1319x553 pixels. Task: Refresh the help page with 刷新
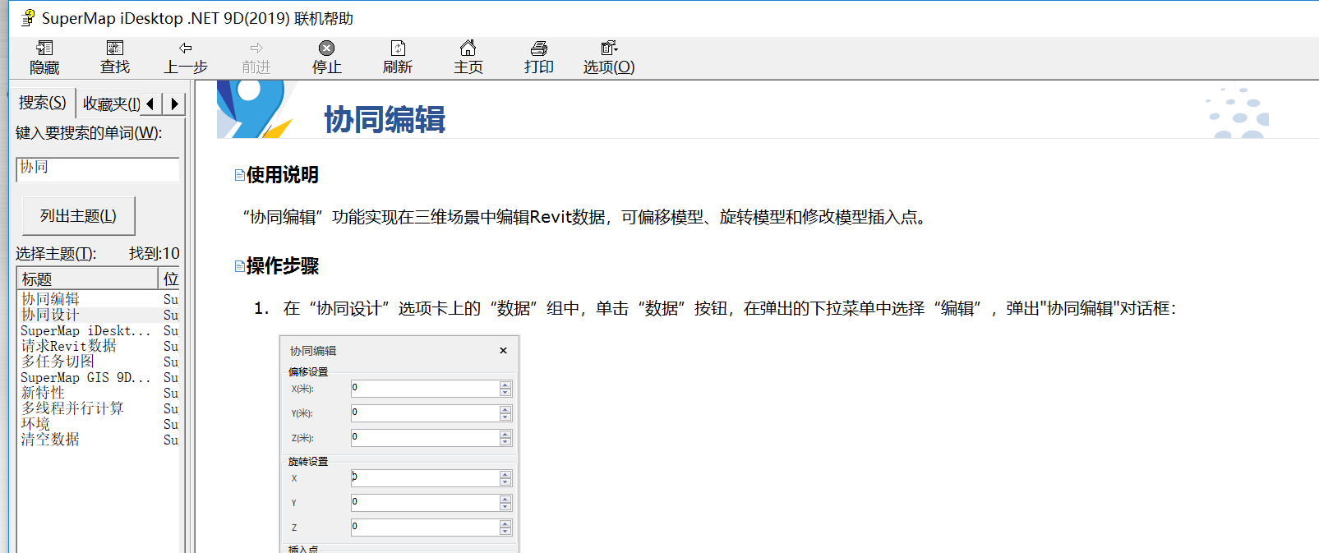pos(398,58)
